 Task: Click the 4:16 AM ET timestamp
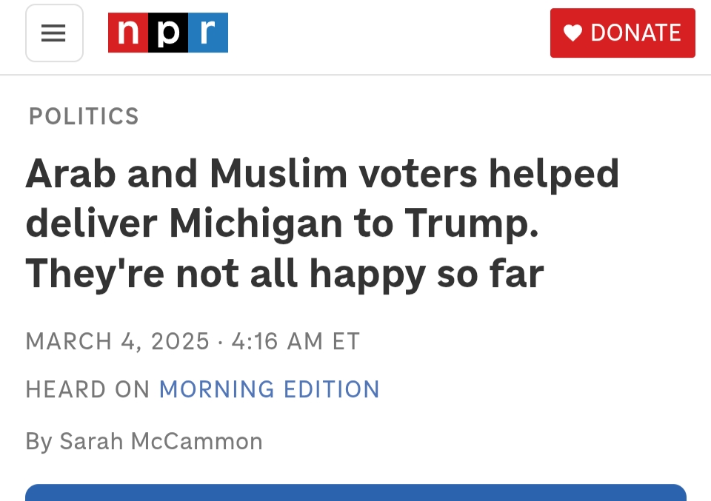tap(296, 341)
